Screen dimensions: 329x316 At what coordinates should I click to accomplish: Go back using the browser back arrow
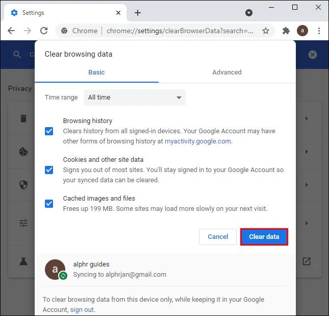point(11,31)
